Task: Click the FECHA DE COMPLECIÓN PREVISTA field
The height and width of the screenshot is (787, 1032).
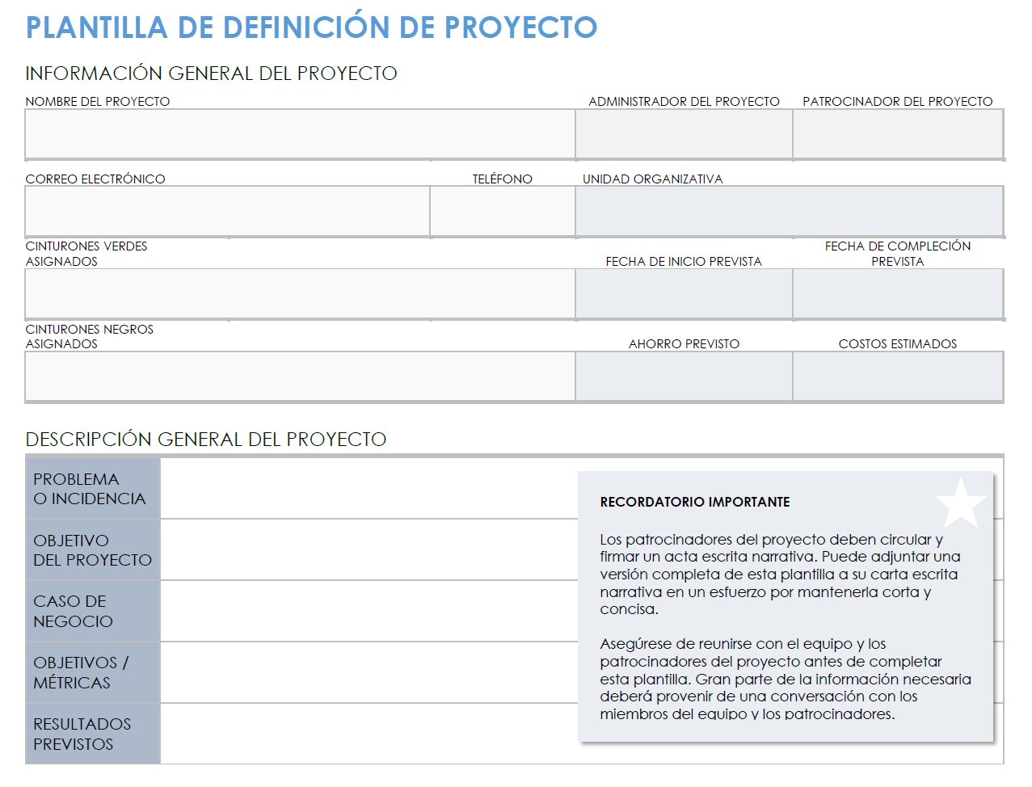Action: pos(897,293)
